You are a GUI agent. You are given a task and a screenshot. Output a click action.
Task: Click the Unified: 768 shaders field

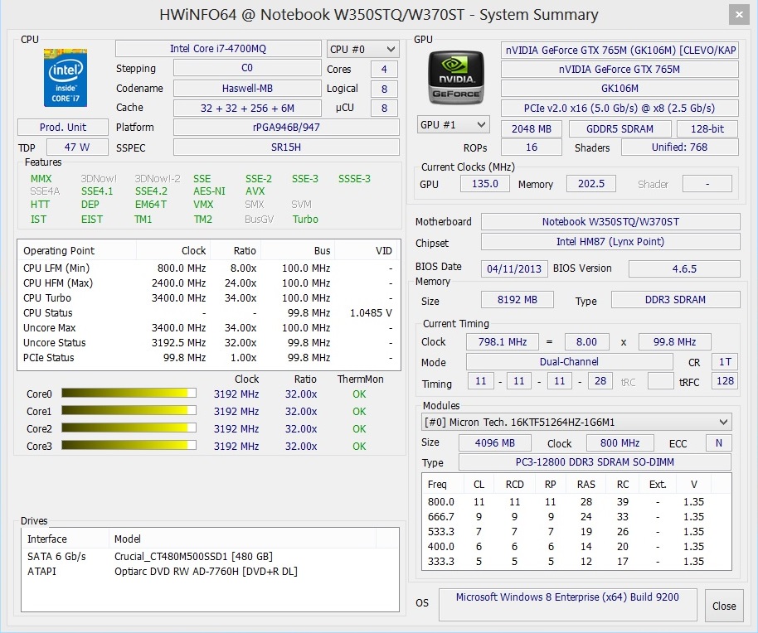680,147
